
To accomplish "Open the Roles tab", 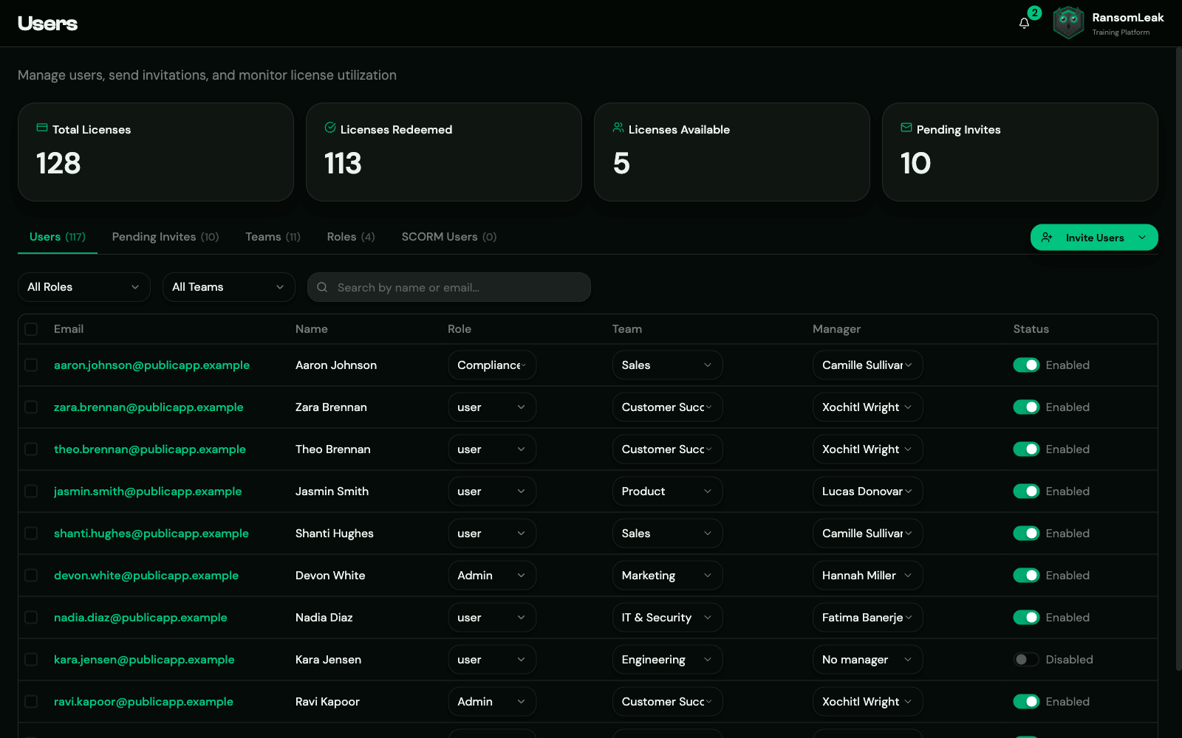I will pos(351,237).
